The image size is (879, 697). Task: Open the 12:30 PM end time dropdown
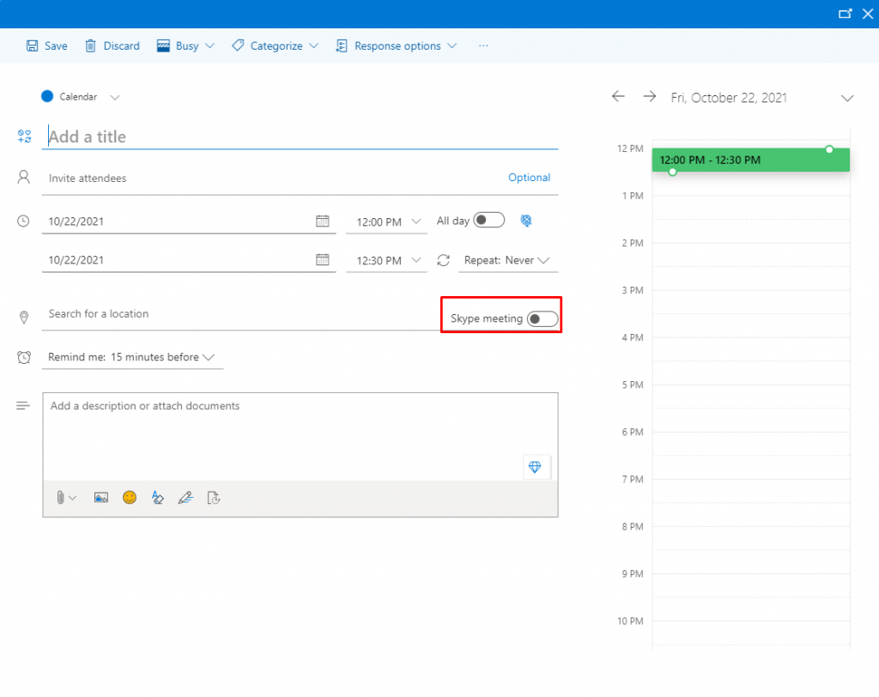pyautogui.click(x=386, y=261)
